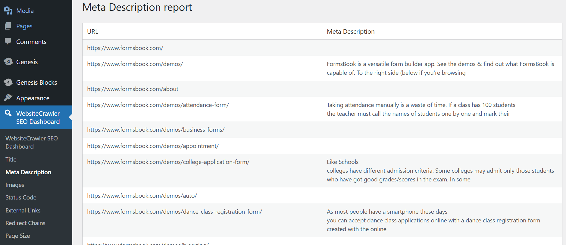
Task: Open the Title submenu item
Action: click(x=11, y=159)
